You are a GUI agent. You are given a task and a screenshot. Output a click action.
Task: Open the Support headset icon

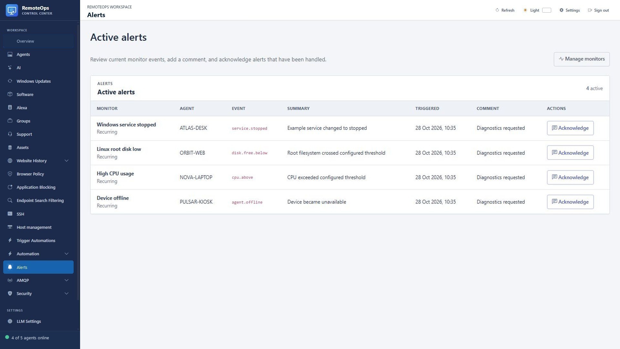(10, 134)
